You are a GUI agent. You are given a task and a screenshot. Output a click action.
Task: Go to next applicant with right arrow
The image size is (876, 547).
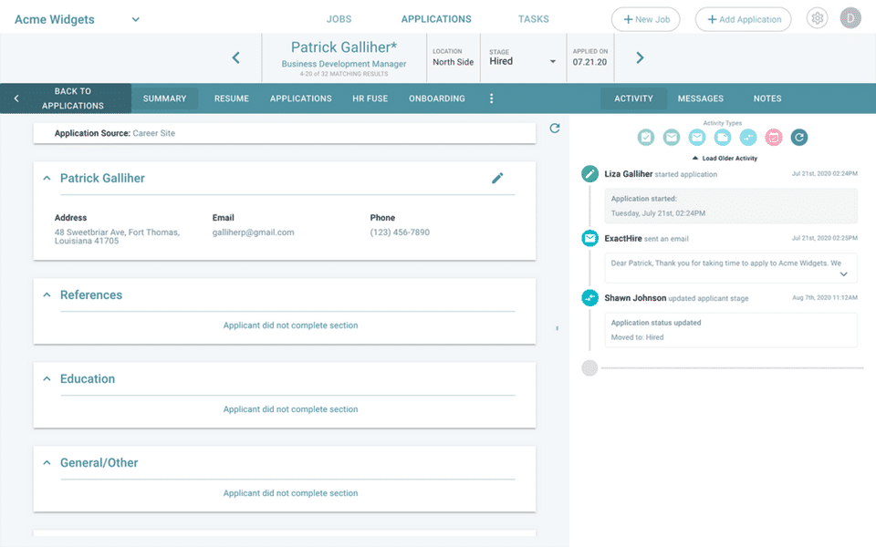point(640,57)
